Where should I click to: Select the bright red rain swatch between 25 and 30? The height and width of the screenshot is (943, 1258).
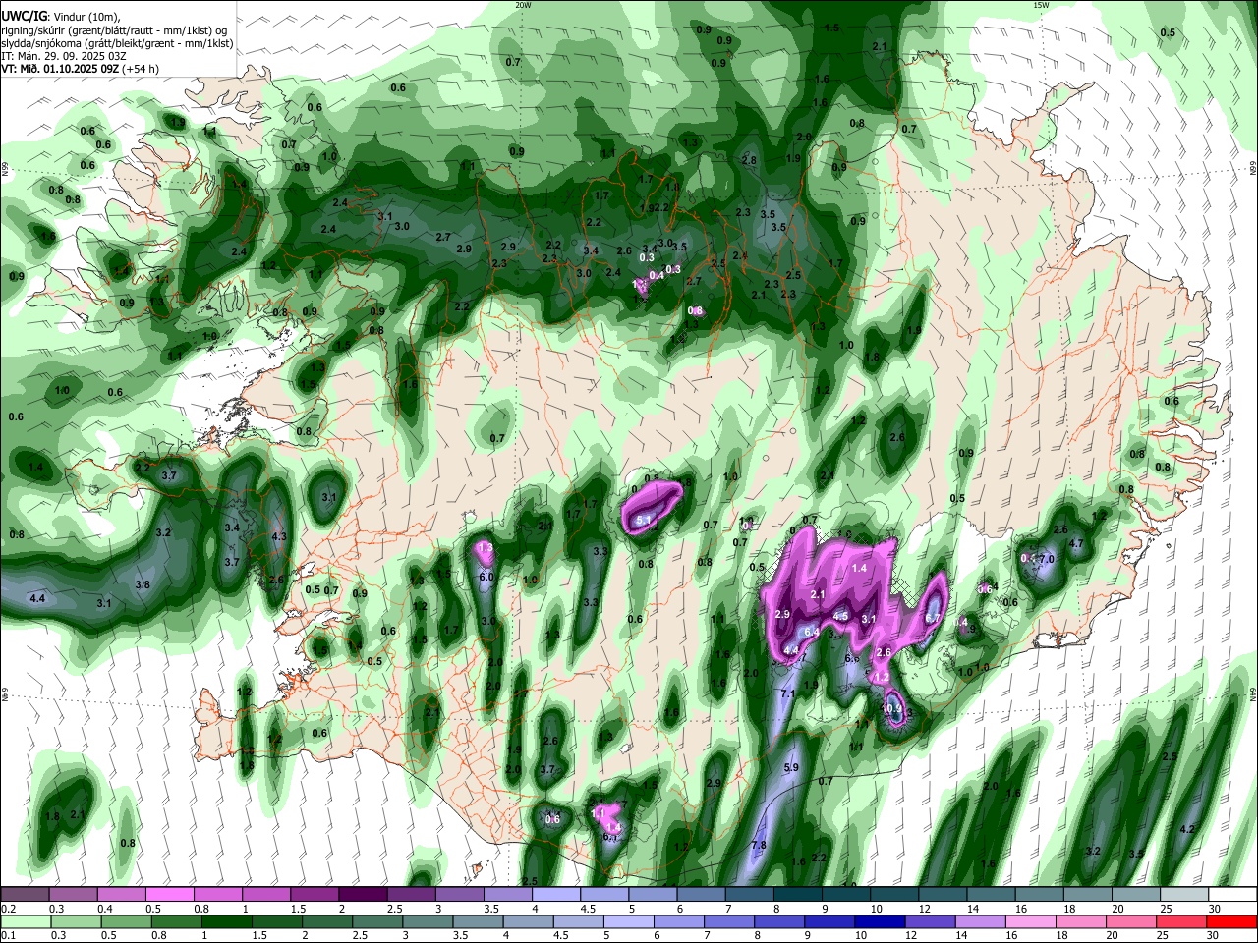pos(1180,921)
